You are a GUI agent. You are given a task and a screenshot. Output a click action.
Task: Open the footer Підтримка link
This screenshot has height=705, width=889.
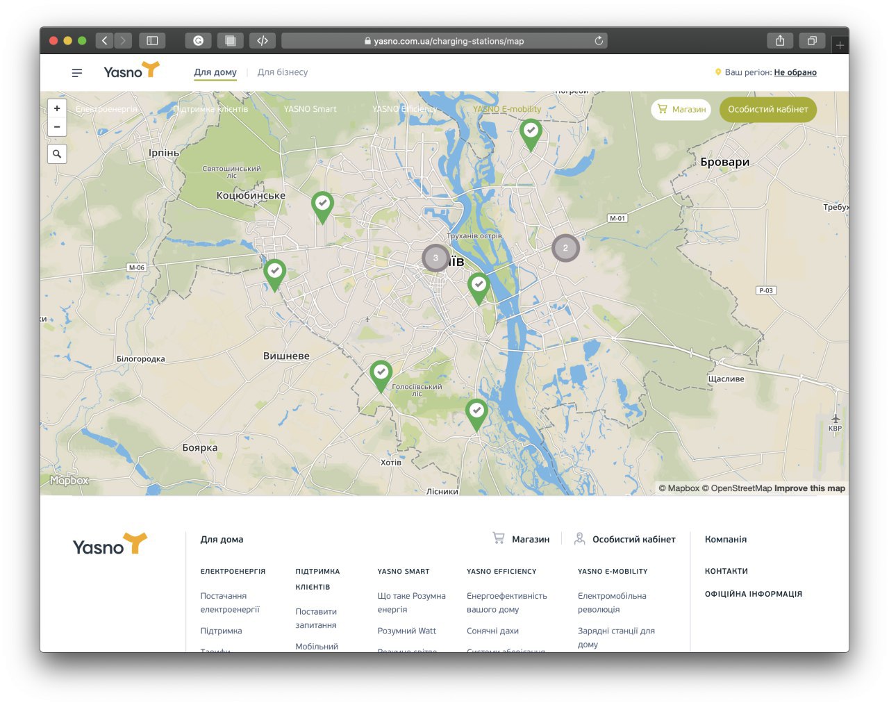pyautogui.click(x=221, y=631)
